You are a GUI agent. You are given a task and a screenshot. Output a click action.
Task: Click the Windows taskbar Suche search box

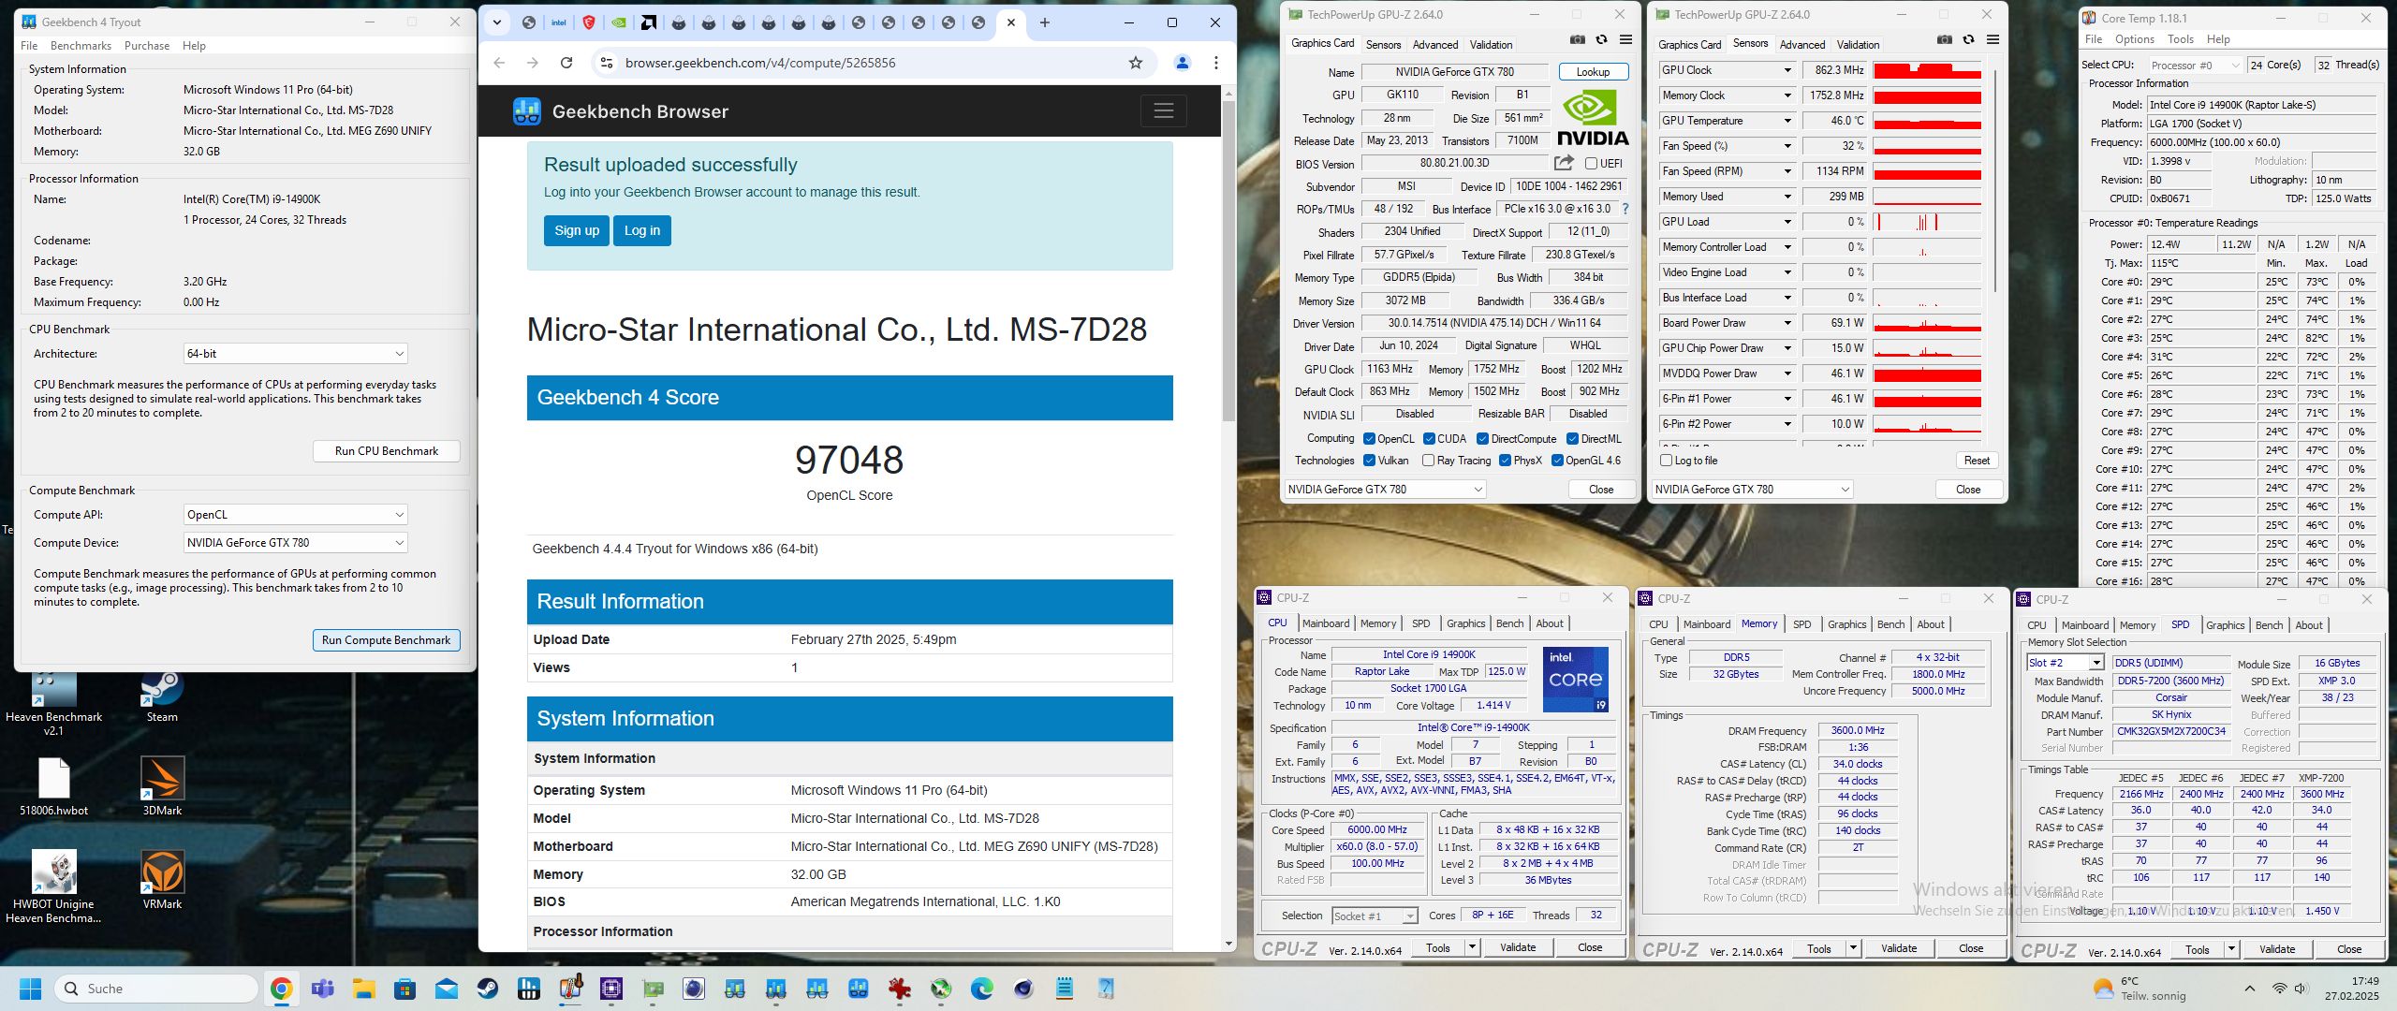155,989
